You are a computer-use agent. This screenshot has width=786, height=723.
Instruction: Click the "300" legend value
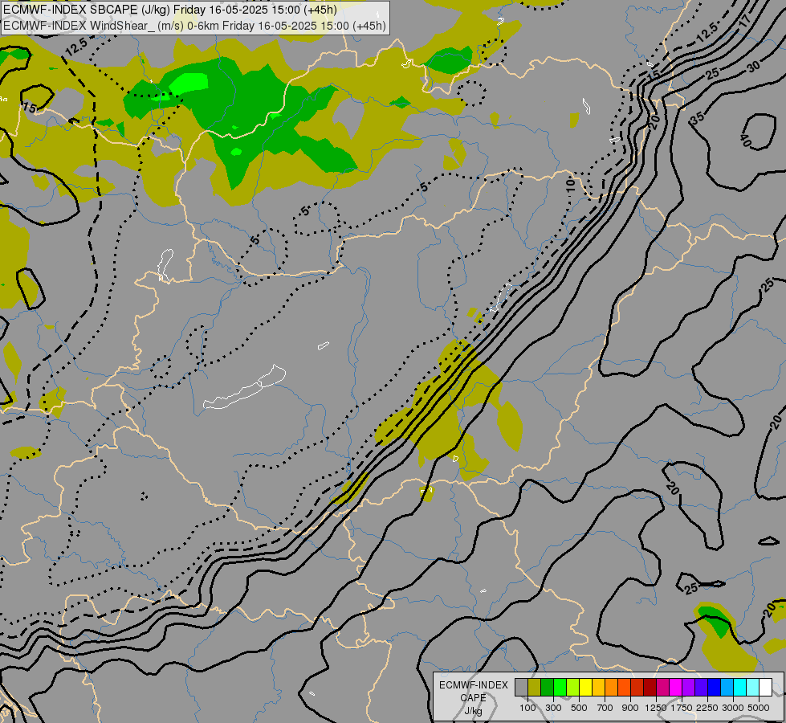tap(553, 708)
